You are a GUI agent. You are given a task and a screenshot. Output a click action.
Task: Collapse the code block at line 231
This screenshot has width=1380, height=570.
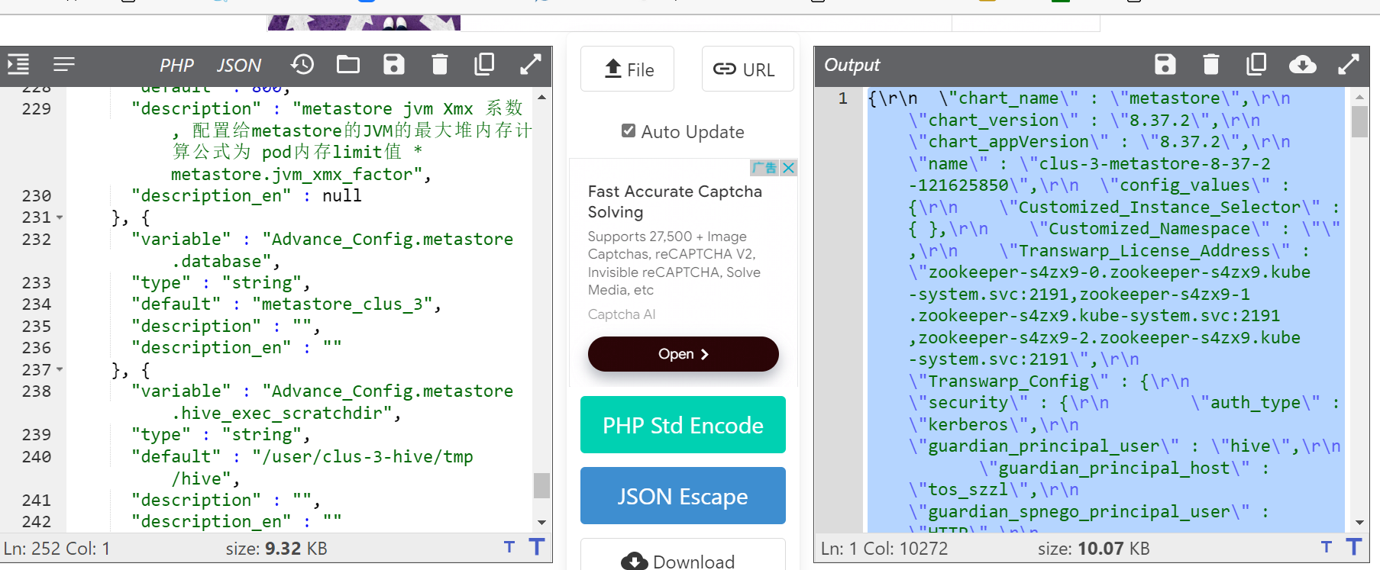point(60,218)
